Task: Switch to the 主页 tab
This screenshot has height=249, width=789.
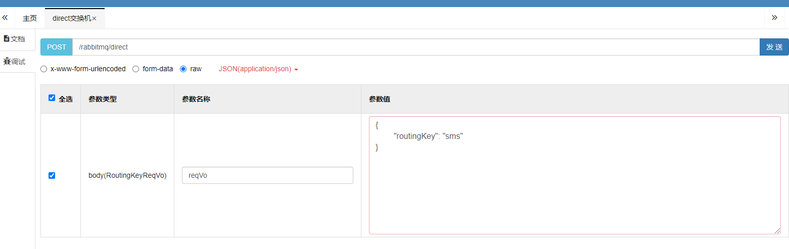Action: tap(30, 18)
